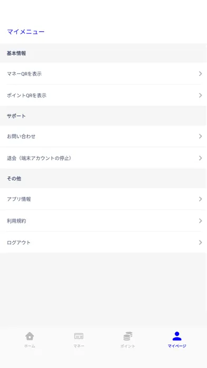Tap the マネー card icon
The width and height of the screenshot is (207, 368).
point(79,336)
